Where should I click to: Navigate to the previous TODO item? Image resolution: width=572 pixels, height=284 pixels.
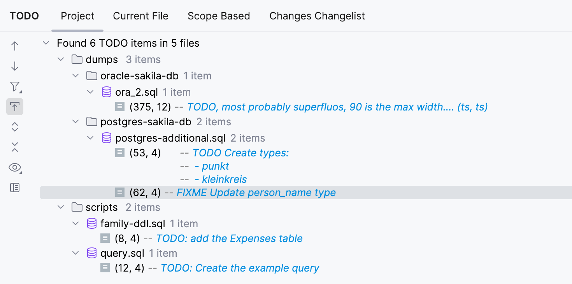pyautogui.click(x=14, y=46)
